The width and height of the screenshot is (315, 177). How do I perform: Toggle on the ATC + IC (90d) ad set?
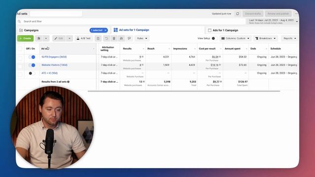(x=31, y=73)
